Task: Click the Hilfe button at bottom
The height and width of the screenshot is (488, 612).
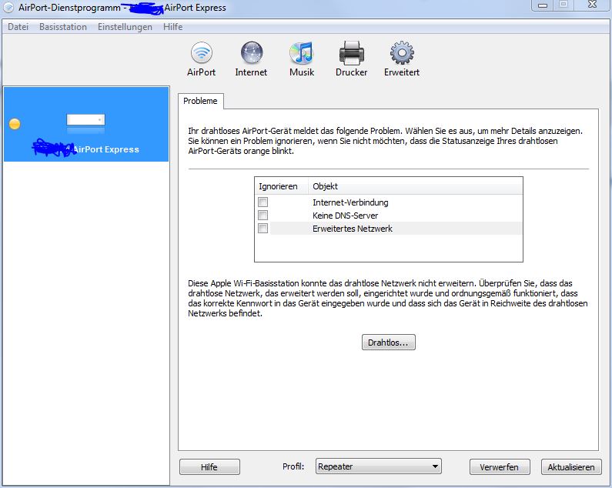Action: (x=209, y=467)
